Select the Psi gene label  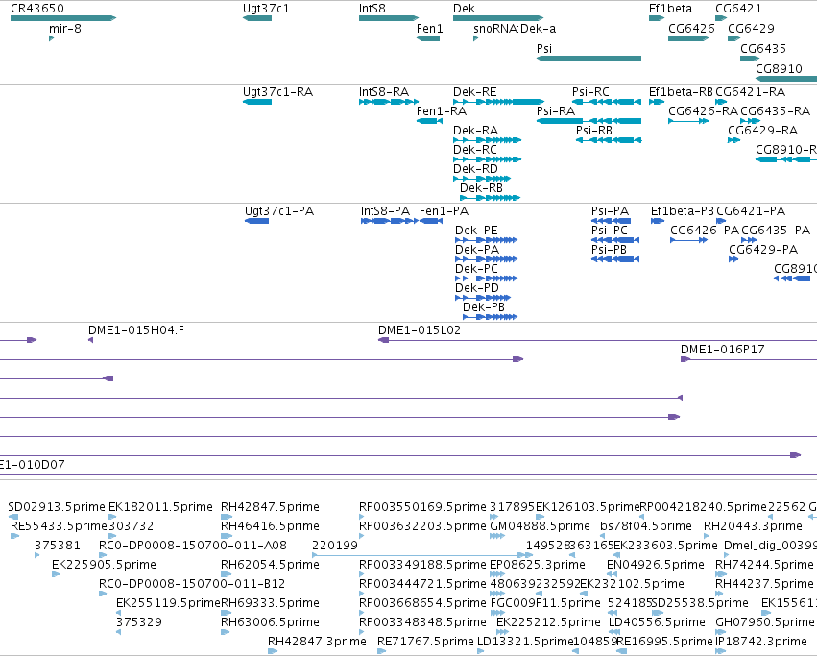coord(544,48)
